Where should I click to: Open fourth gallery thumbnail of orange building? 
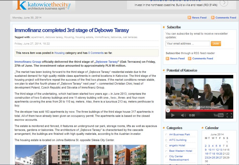pos(130,155)
